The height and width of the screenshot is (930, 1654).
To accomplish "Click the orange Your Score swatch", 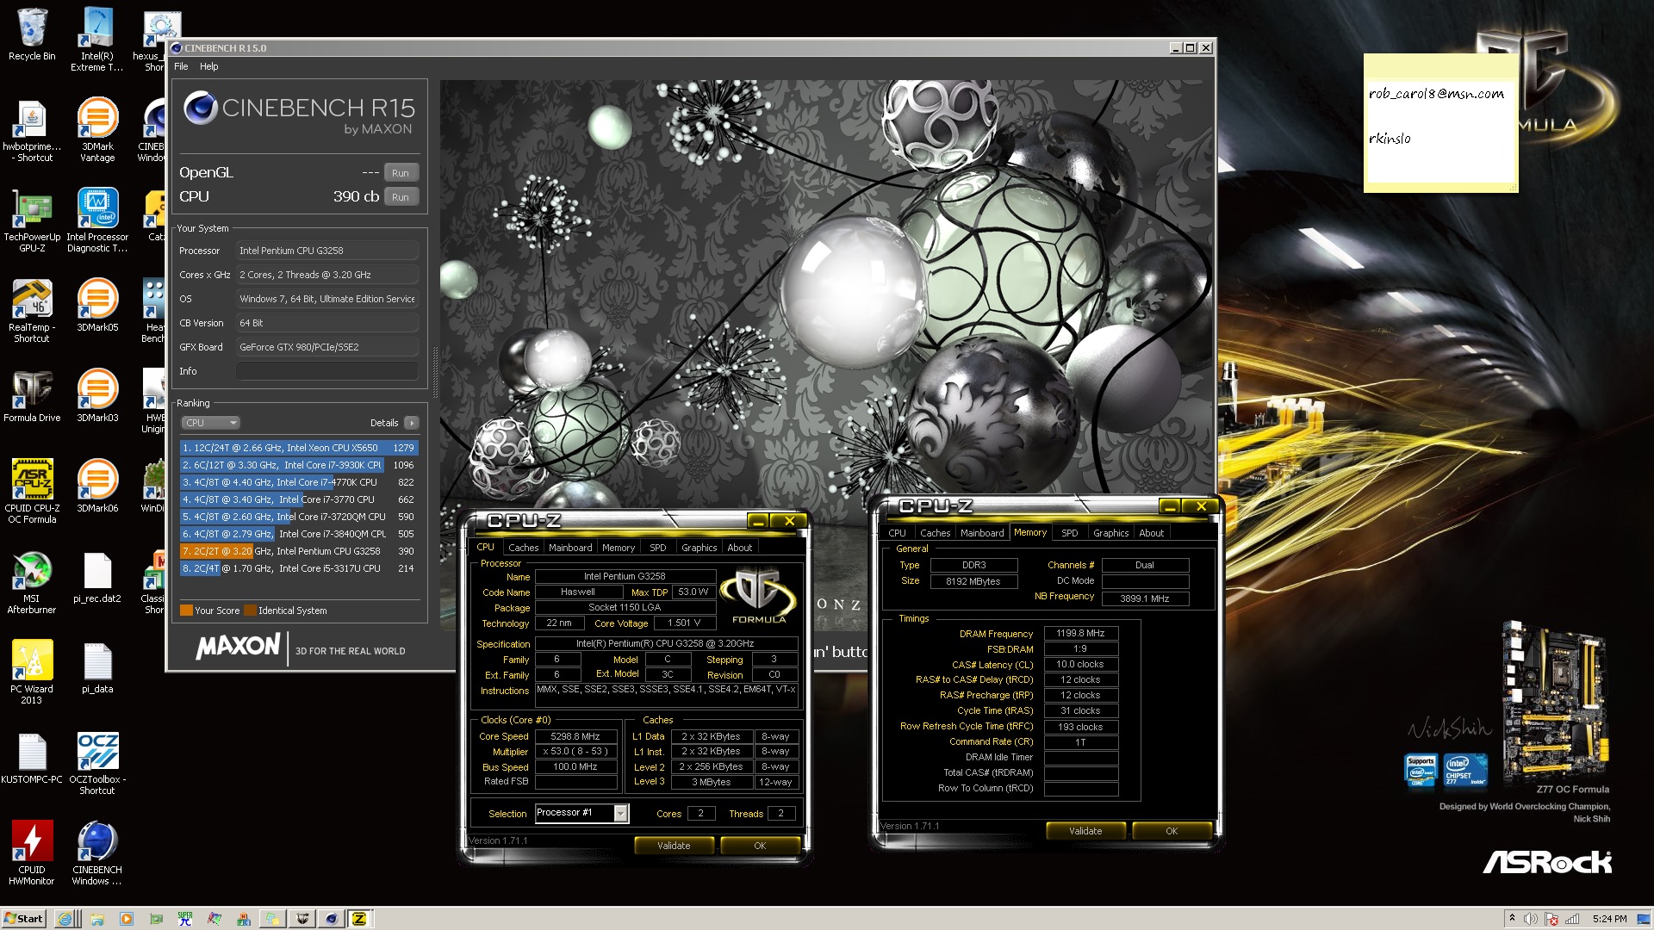I will tap(186, 611).
